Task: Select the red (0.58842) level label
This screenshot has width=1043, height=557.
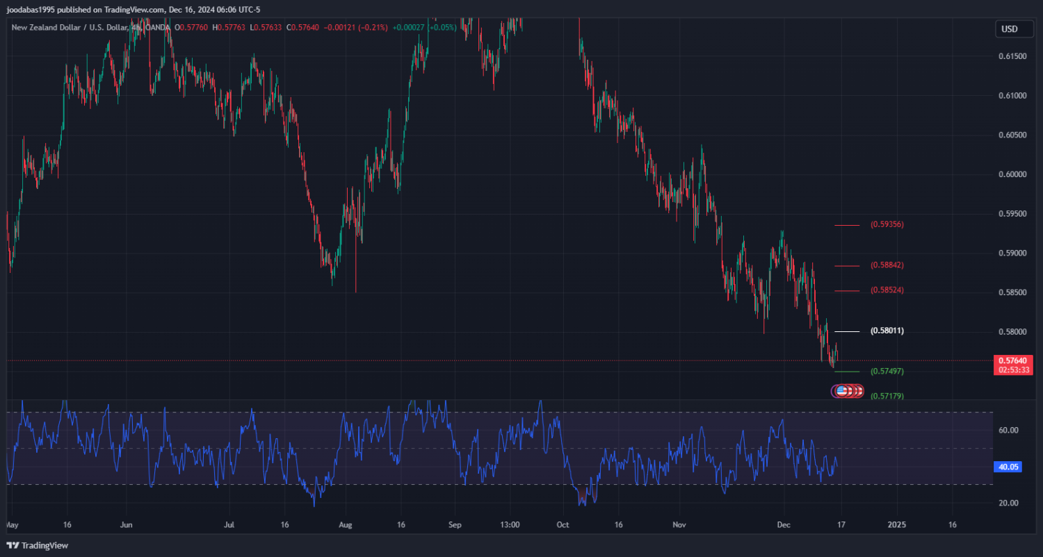Action: 887,265
